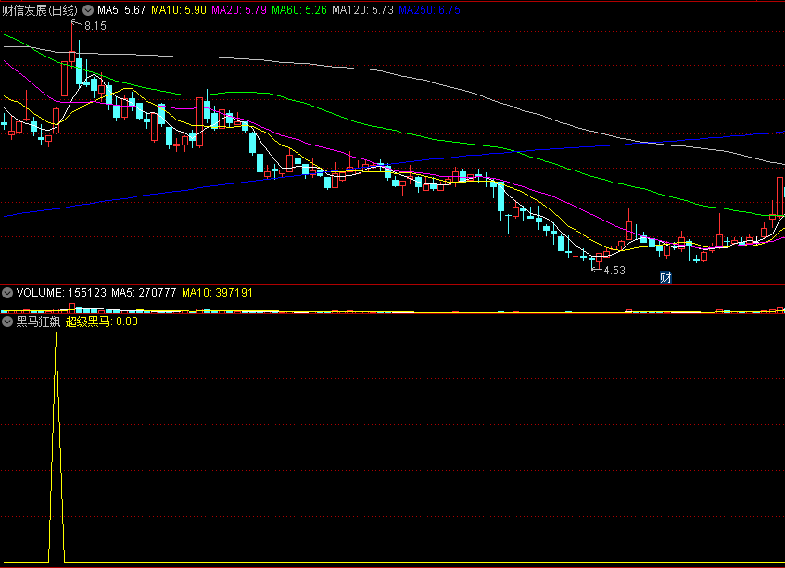Expand the VOLUME panel options arrow
Viewport: 785px width, 568px height.
click(x=7, y=293)
